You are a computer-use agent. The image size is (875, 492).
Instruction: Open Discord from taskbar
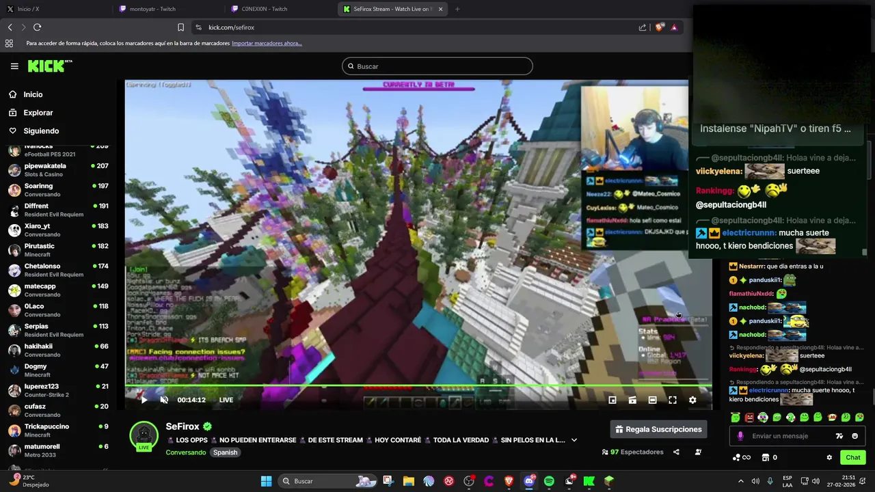(x=529, y=481)
